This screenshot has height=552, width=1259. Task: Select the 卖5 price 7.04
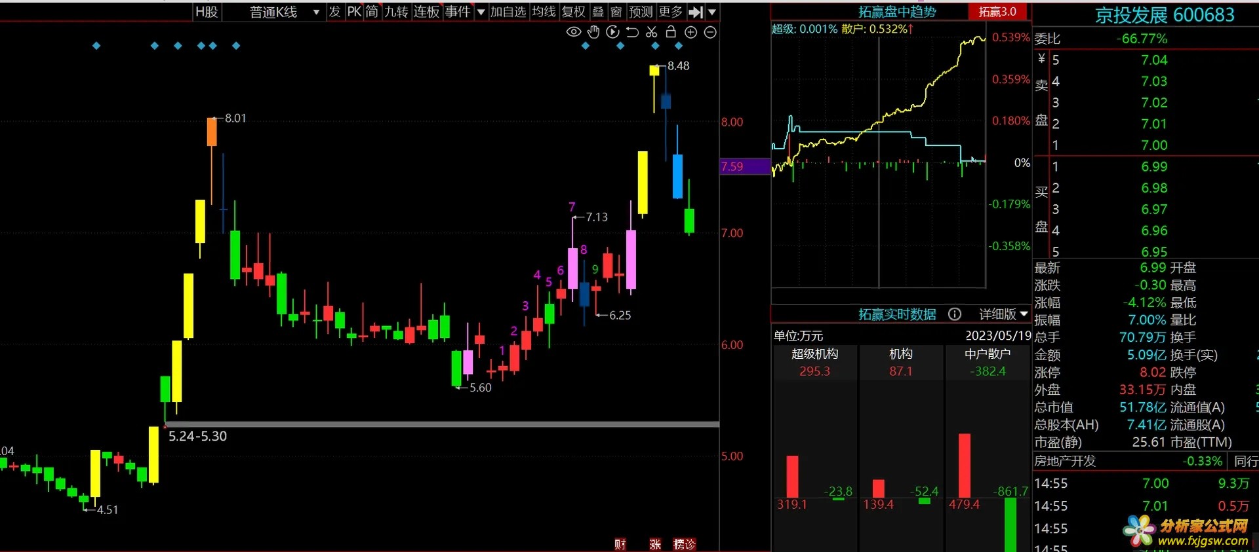point(1154,60)
